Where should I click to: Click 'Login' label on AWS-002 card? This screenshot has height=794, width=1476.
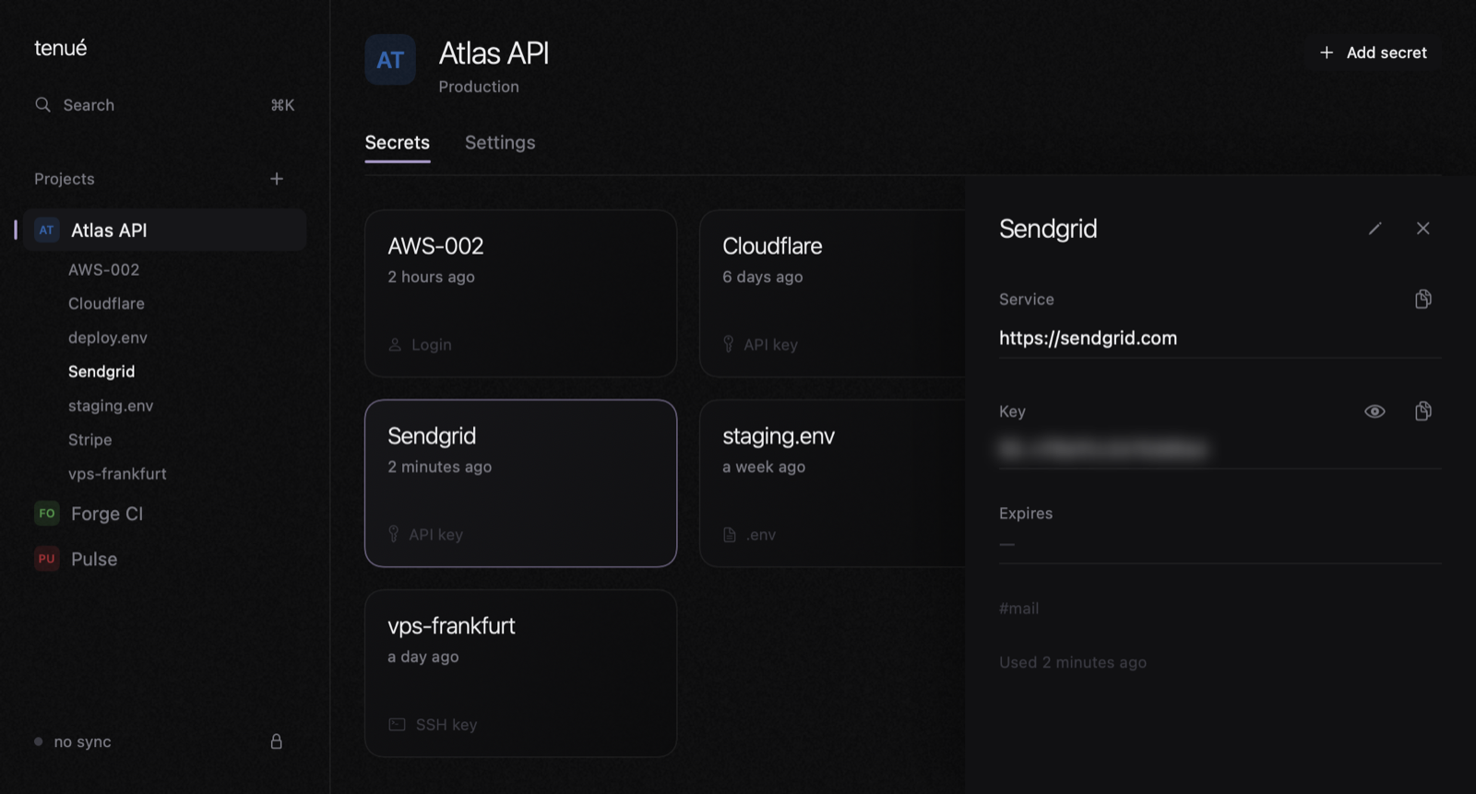point(432,345)
